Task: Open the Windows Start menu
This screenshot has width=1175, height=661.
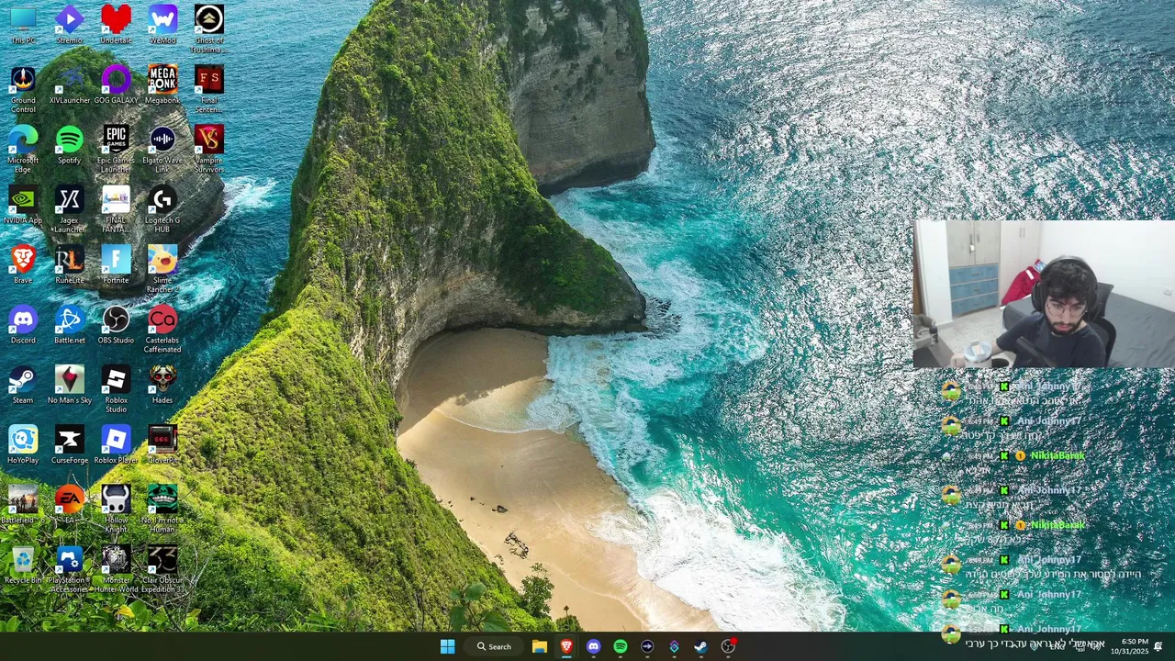Action: pos(447,646)
